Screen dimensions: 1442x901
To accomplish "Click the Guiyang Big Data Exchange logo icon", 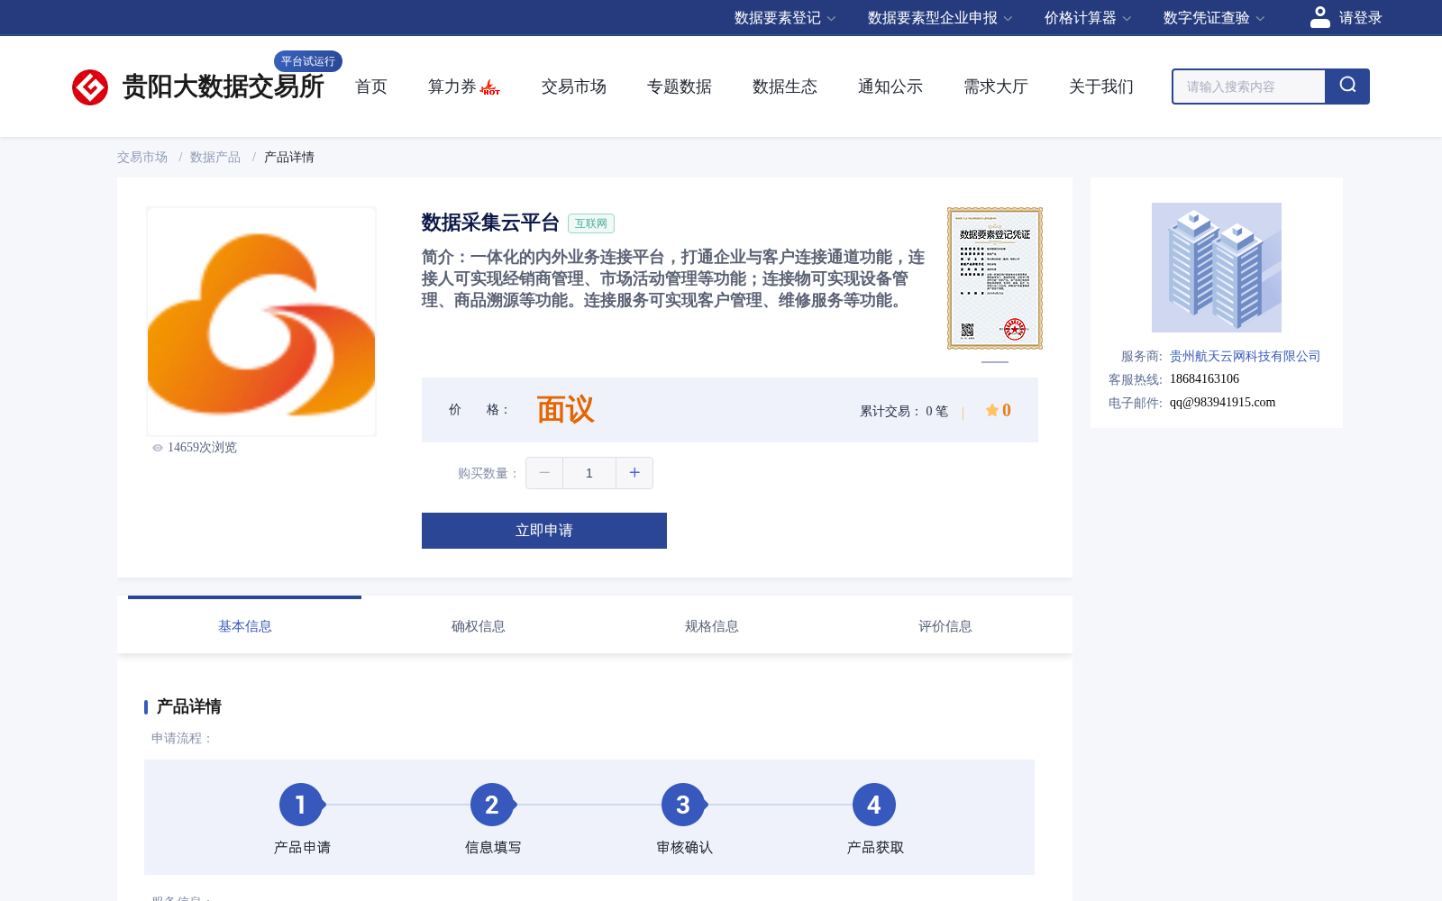I will (x=90, y=87).
